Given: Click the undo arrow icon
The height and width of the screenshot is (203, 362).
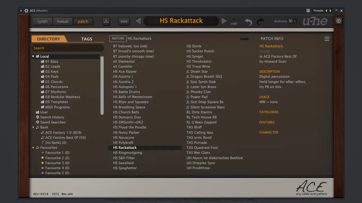Looking at the screenshot, I should (x=248, y=21).
